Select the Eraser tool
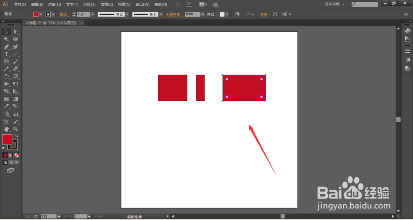The height and width of the screenshot is (220, 413). tap(16, 69)
